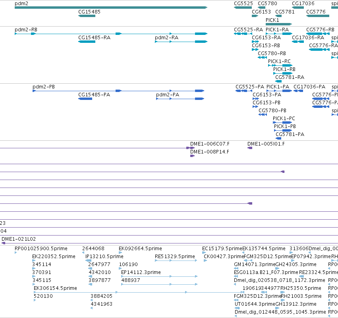The image size is (338, 318).
Task: Click the GH13912.3prime EST label
Action: [296, 304]
